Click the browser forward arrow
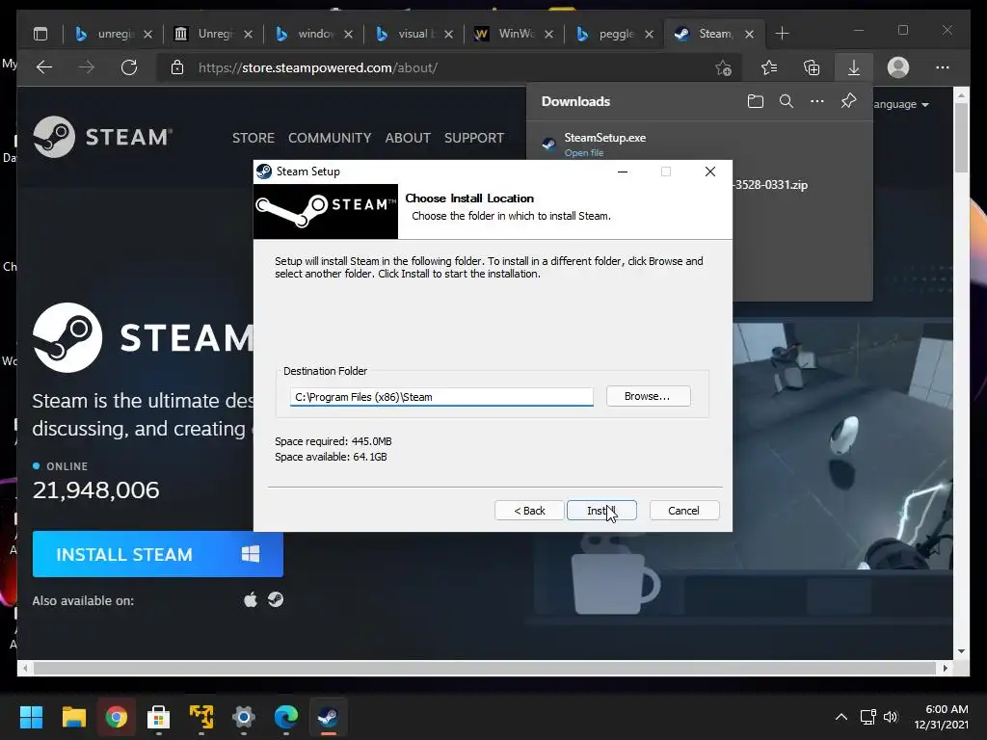The width and height of the screenshot is (987, 740). click(x=87, y=67)
